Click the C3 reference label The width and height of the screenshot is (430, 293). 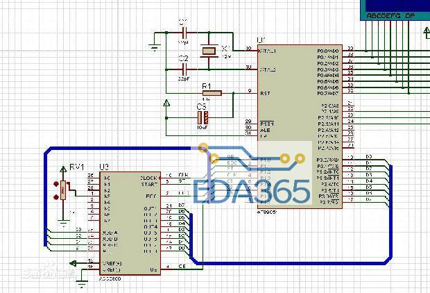point(202,106)
